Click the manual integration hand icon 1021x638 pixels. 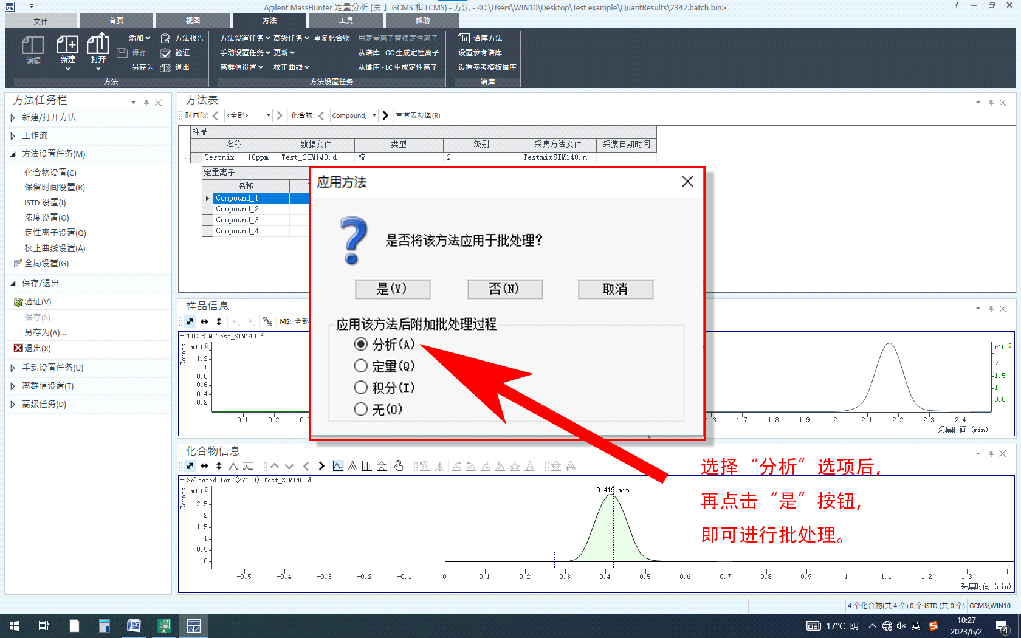[399, 466]
